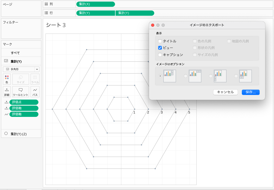Open the 多角形 mark type dropdown

21,69
